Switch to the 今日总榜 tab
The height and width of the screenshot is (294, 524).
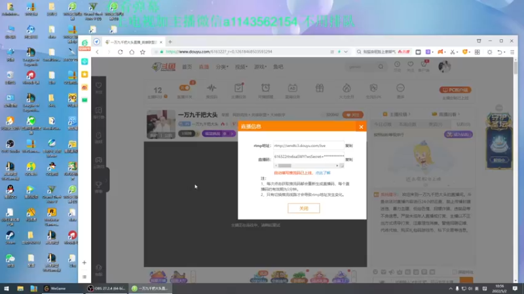point(383,124)
